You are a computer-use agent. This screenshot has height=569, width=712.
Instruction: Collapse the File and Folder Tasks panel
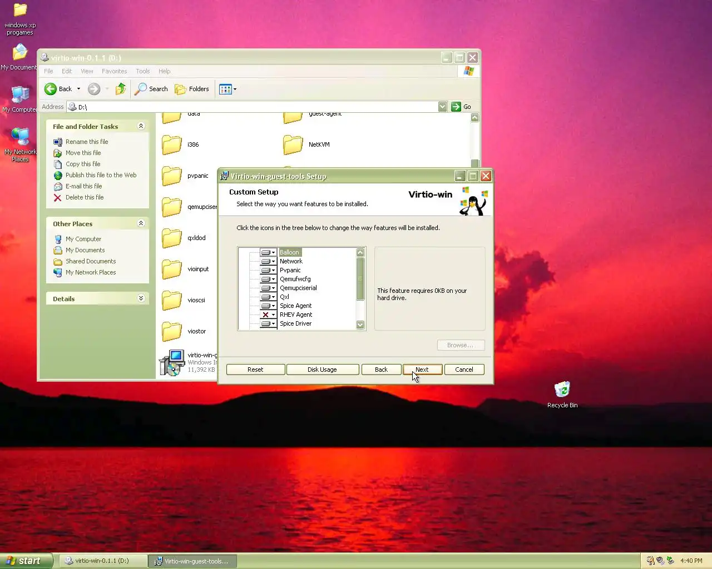coord(141,126)
